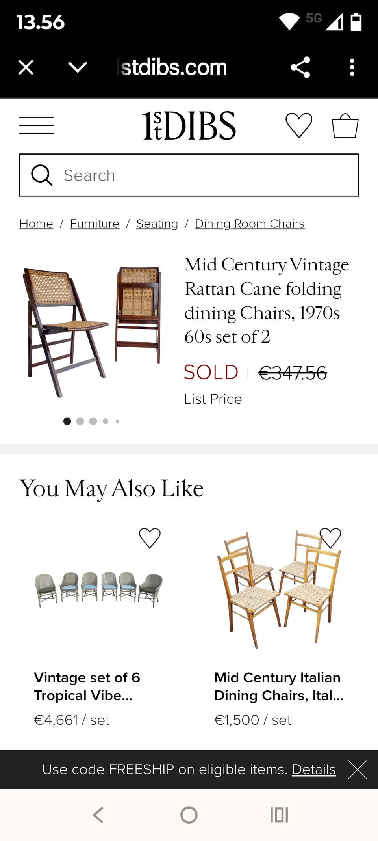Close the browser custom tab
This screenshot has height=841, width=378.
point(26,67)
